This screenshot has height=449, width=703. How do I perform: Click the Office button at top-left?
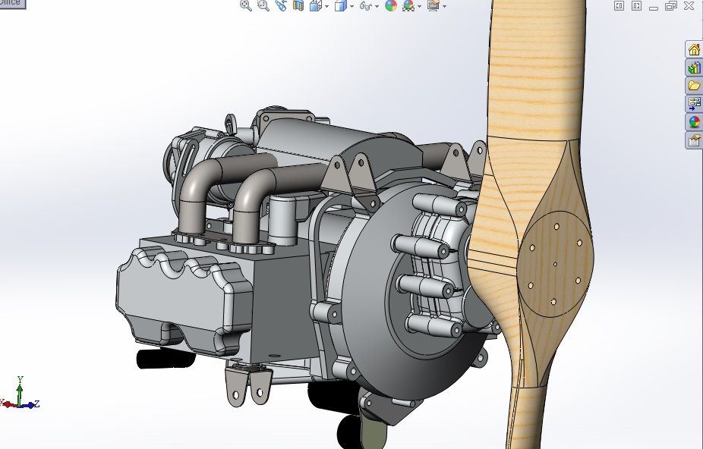click(11, 3)
